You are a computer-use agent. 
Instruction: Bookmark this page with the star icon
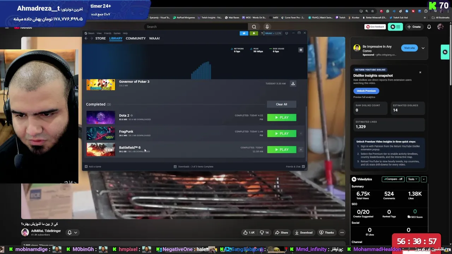click(373, 11)
